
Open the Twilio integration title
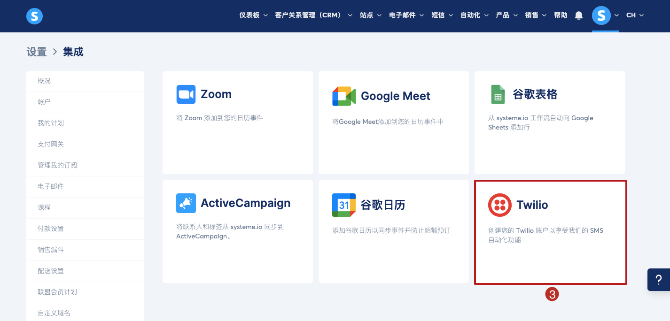532,205
